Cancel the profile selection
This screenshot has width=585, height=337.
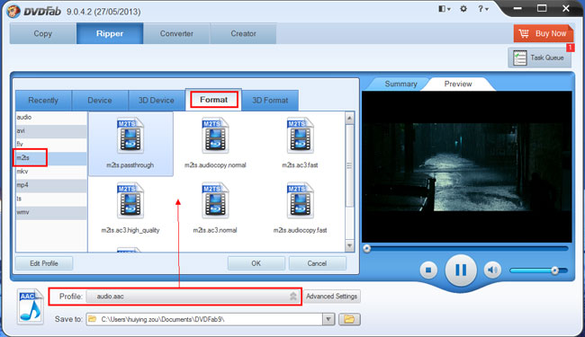click(x=317, y=263)
